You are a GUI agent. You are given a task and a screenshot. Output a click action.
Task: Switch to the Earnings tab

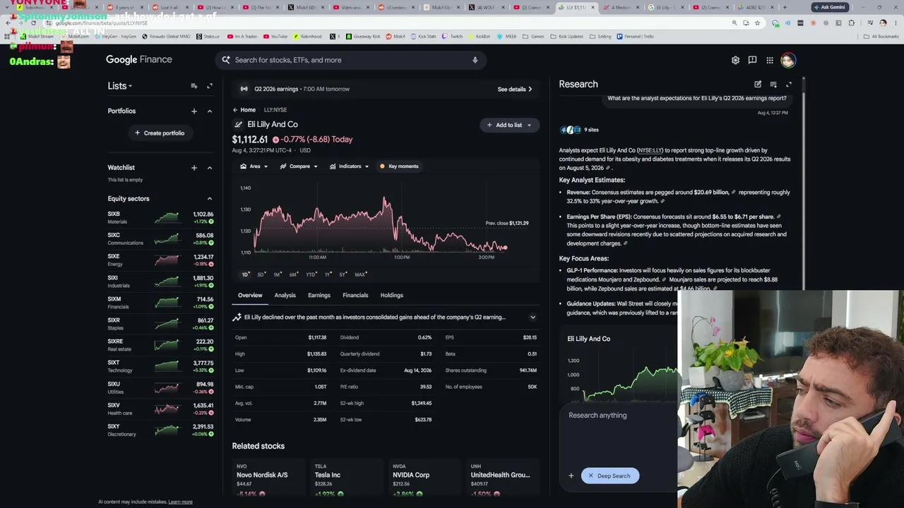click(x=319, y=296)
